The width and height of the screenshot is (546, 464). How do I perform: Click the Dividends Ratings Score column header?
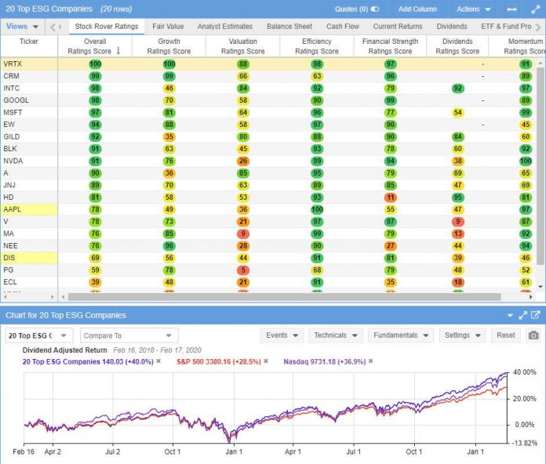(457, 46)
